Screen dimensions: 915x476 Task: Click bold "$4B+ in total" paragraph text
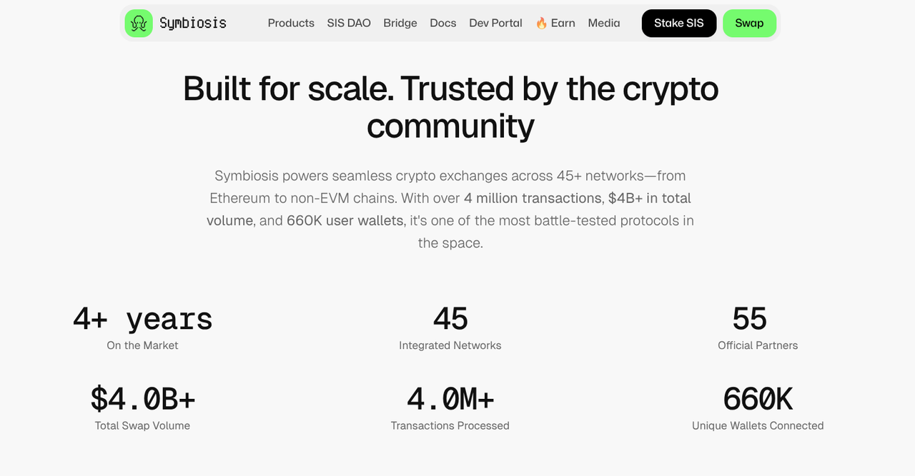click(x=649, y=198)
